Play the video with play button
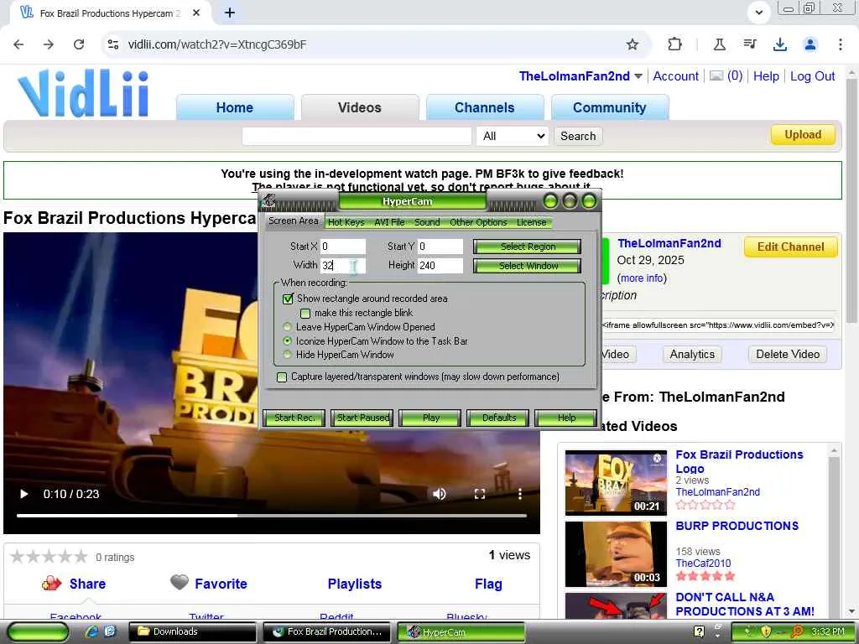The height and width of the screenshot is (644, 859). 23,494
